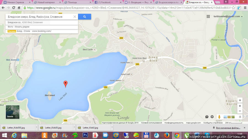Zoom out of the map
The height and width of the screenshot is (139, 248).
click(x=240, y=111)
